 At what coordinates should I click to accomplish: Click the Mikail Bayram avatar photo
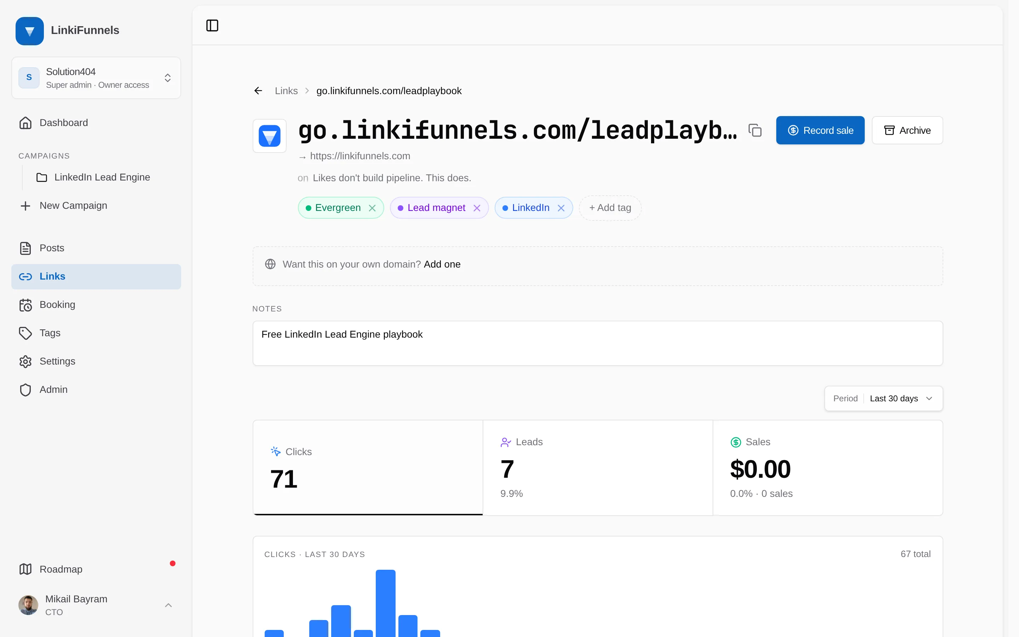coord(28,606)
